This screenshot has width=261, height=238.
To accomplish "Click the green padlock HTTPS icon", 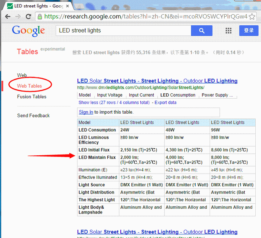I will click(40, 17).
